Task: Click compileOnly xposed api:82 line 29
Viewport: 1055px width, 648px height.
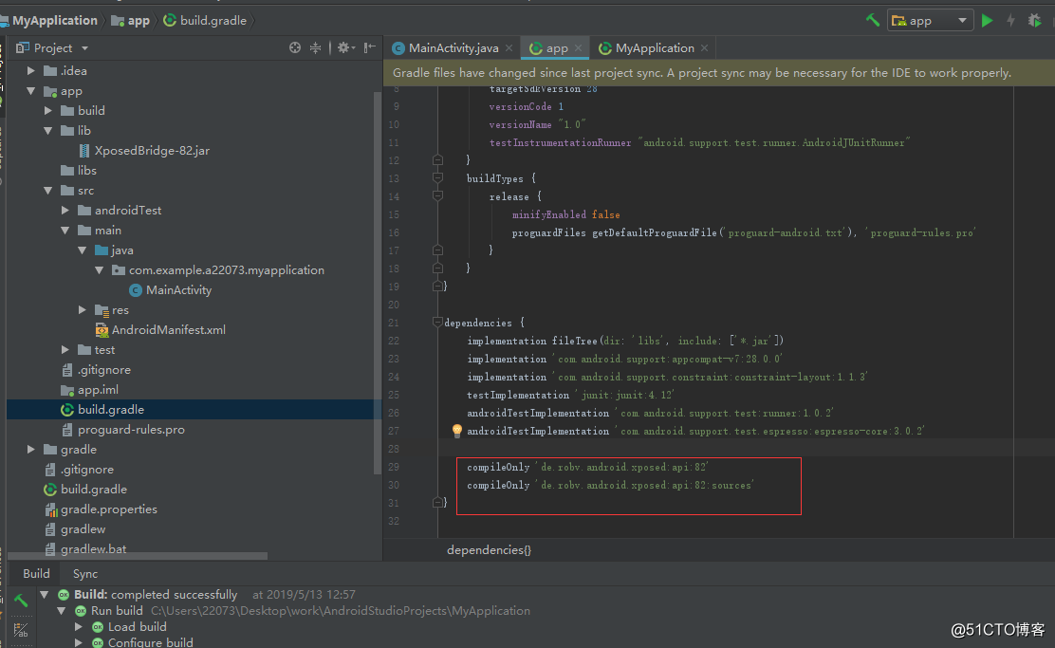Action: 587,467
